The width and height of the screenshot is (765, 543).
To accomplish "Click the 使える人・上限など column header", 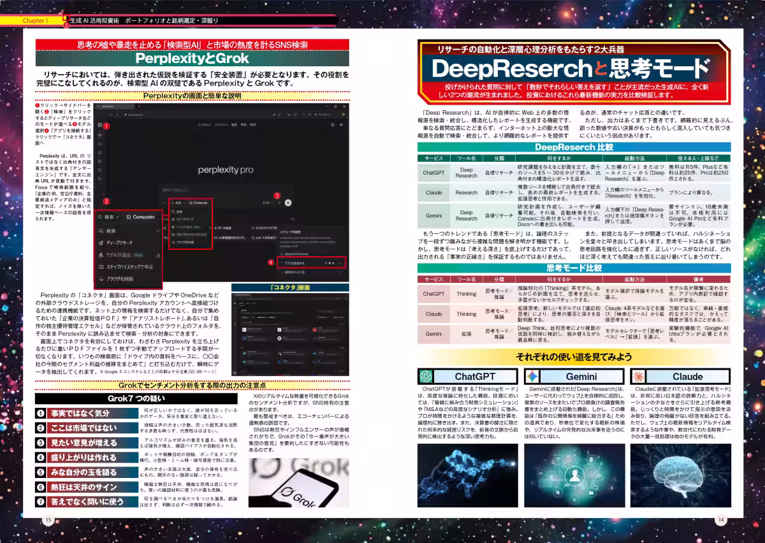I will click(697, 157).
